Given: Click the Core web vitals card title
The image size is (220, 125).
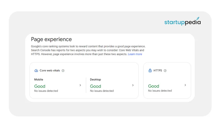Looking at the screenshot, I should coord(50,71).
